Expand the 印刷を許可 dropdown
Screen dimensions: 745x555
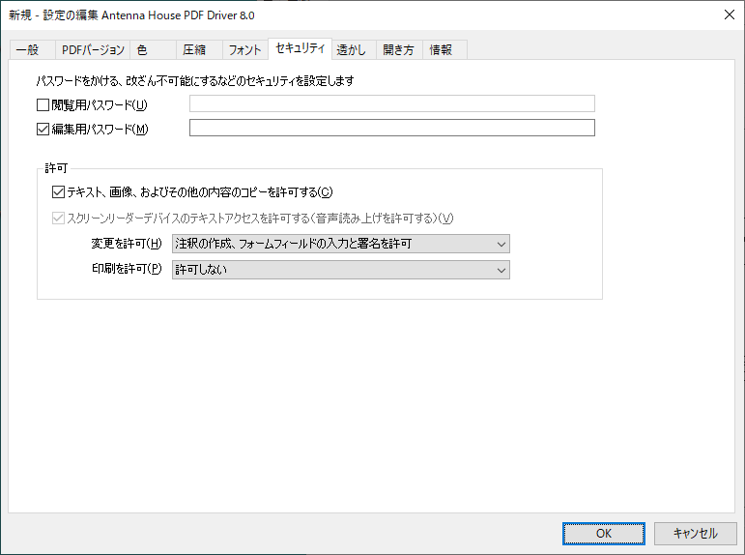(341, 270)
